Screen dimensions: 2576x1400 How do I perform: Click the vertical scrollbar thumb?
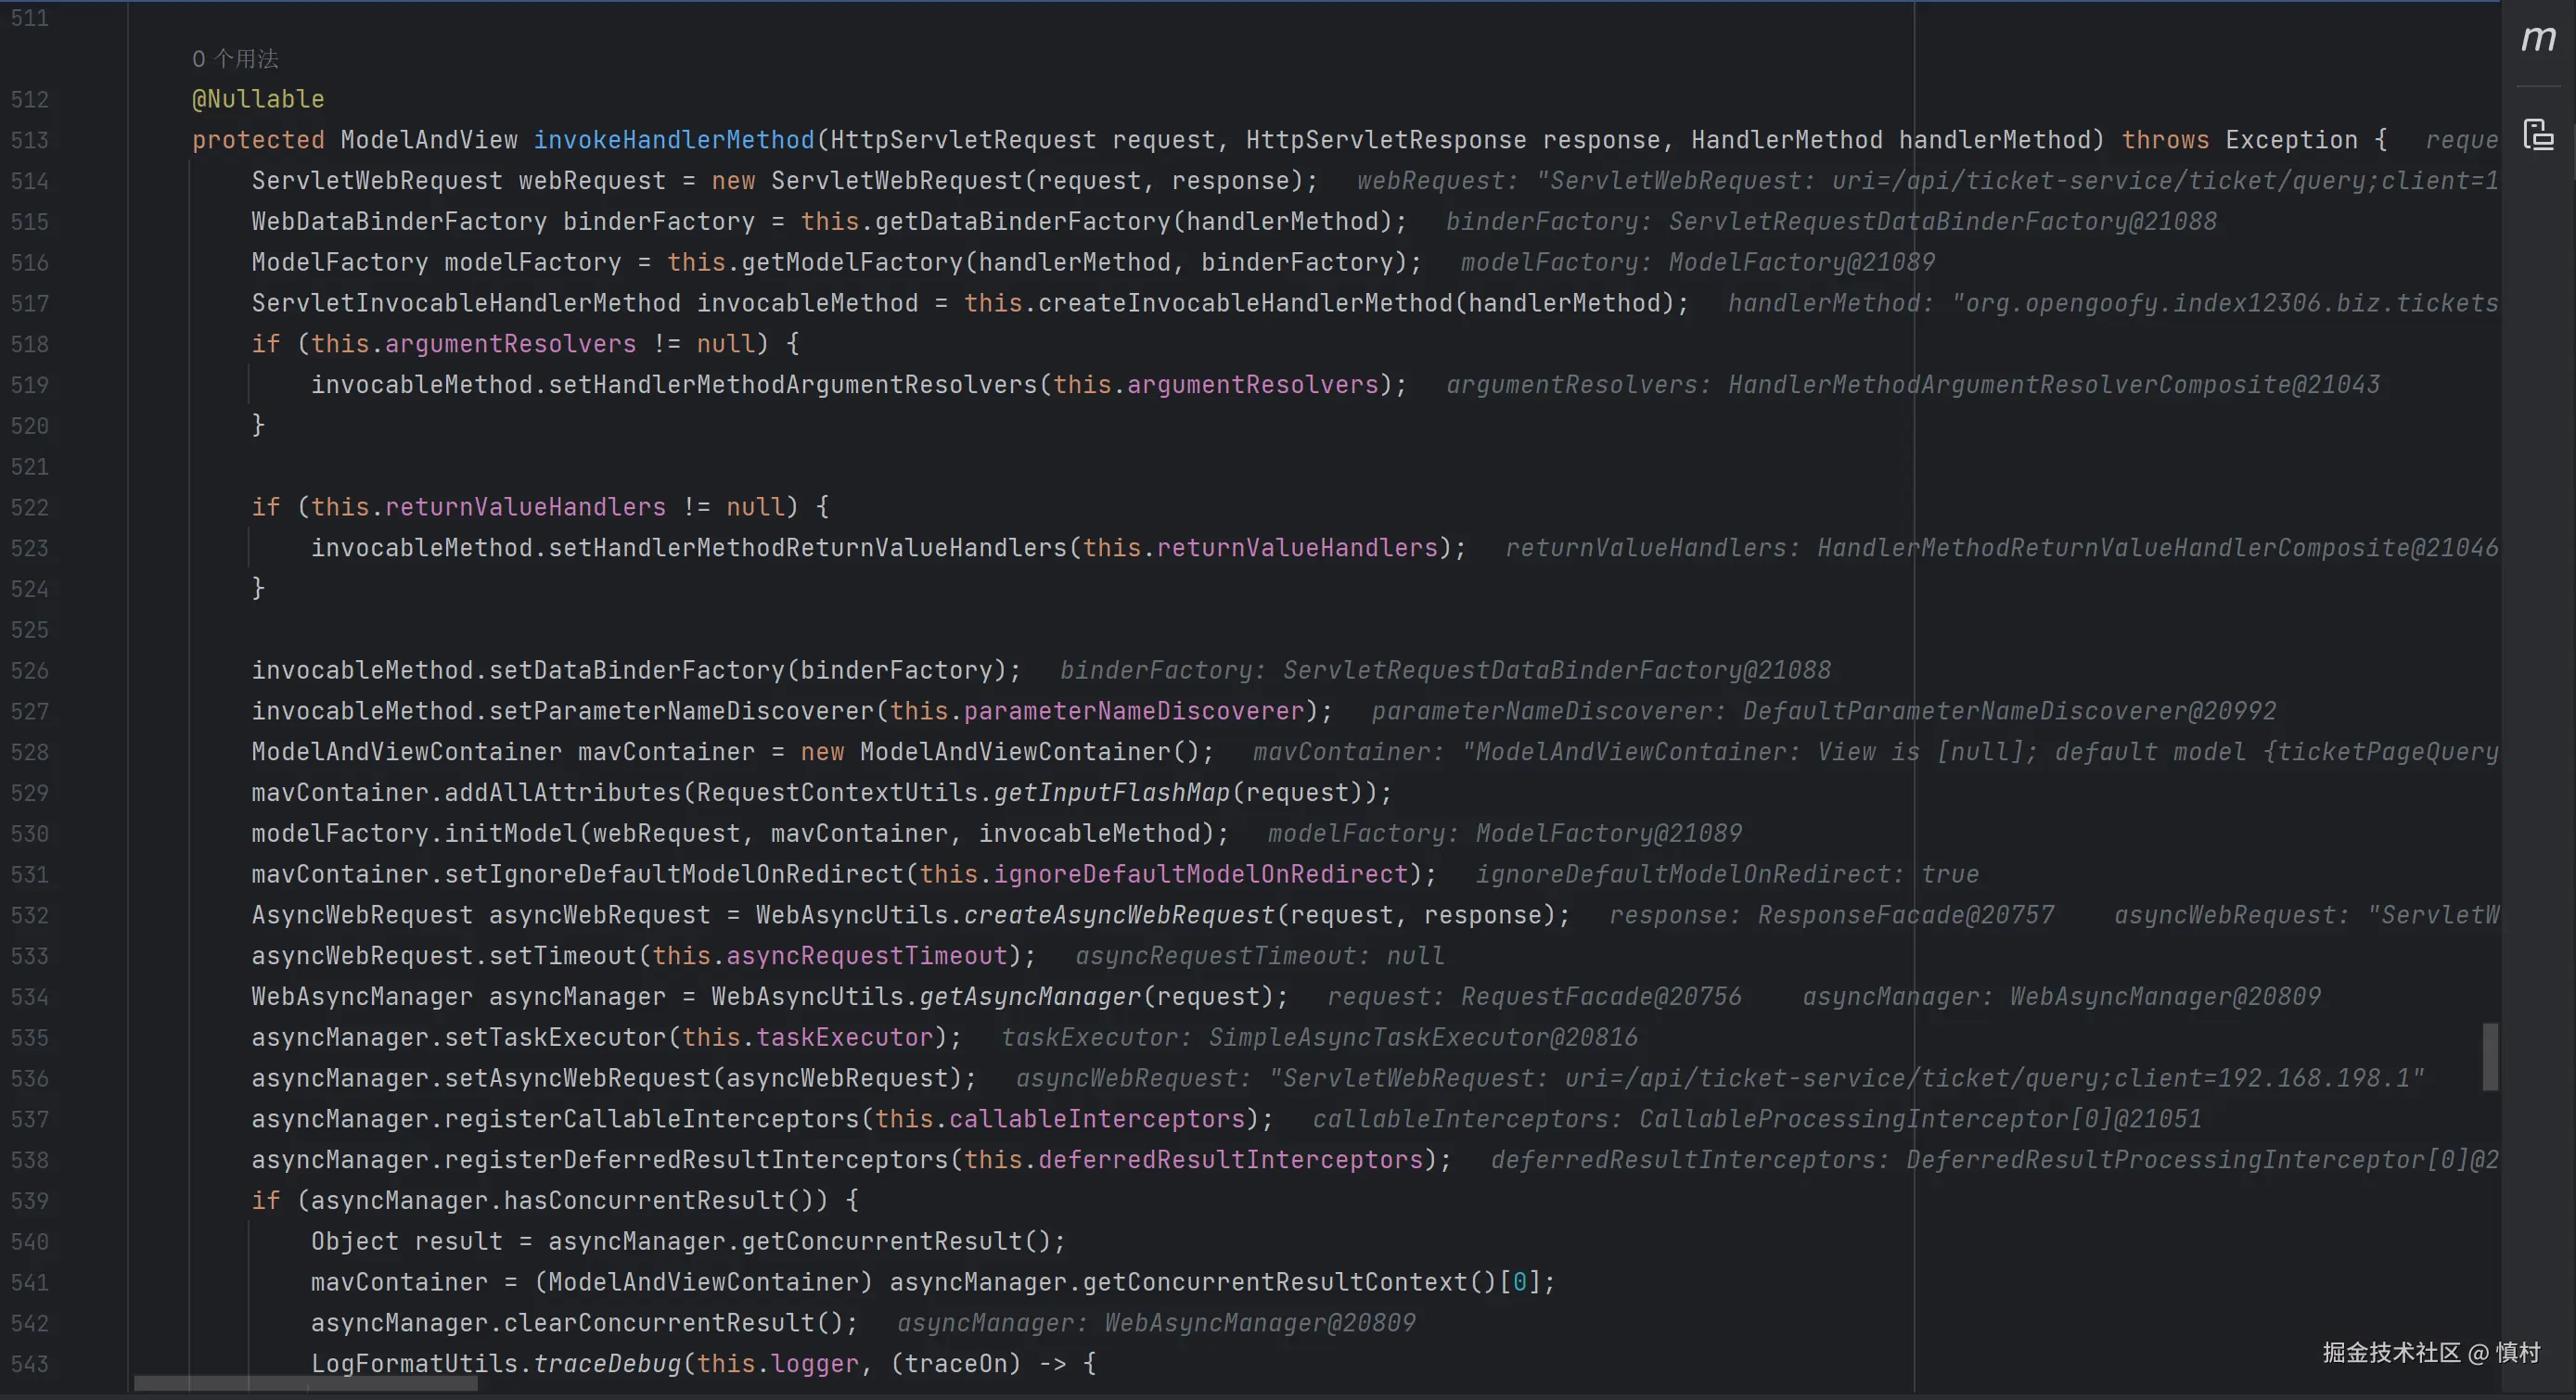(x=2489, y=1056)
